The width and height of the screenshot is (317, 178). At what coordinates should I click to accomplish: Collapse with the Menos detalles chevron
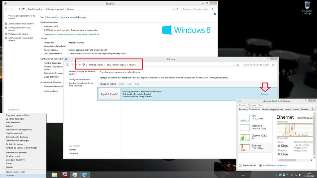point(240,165)
